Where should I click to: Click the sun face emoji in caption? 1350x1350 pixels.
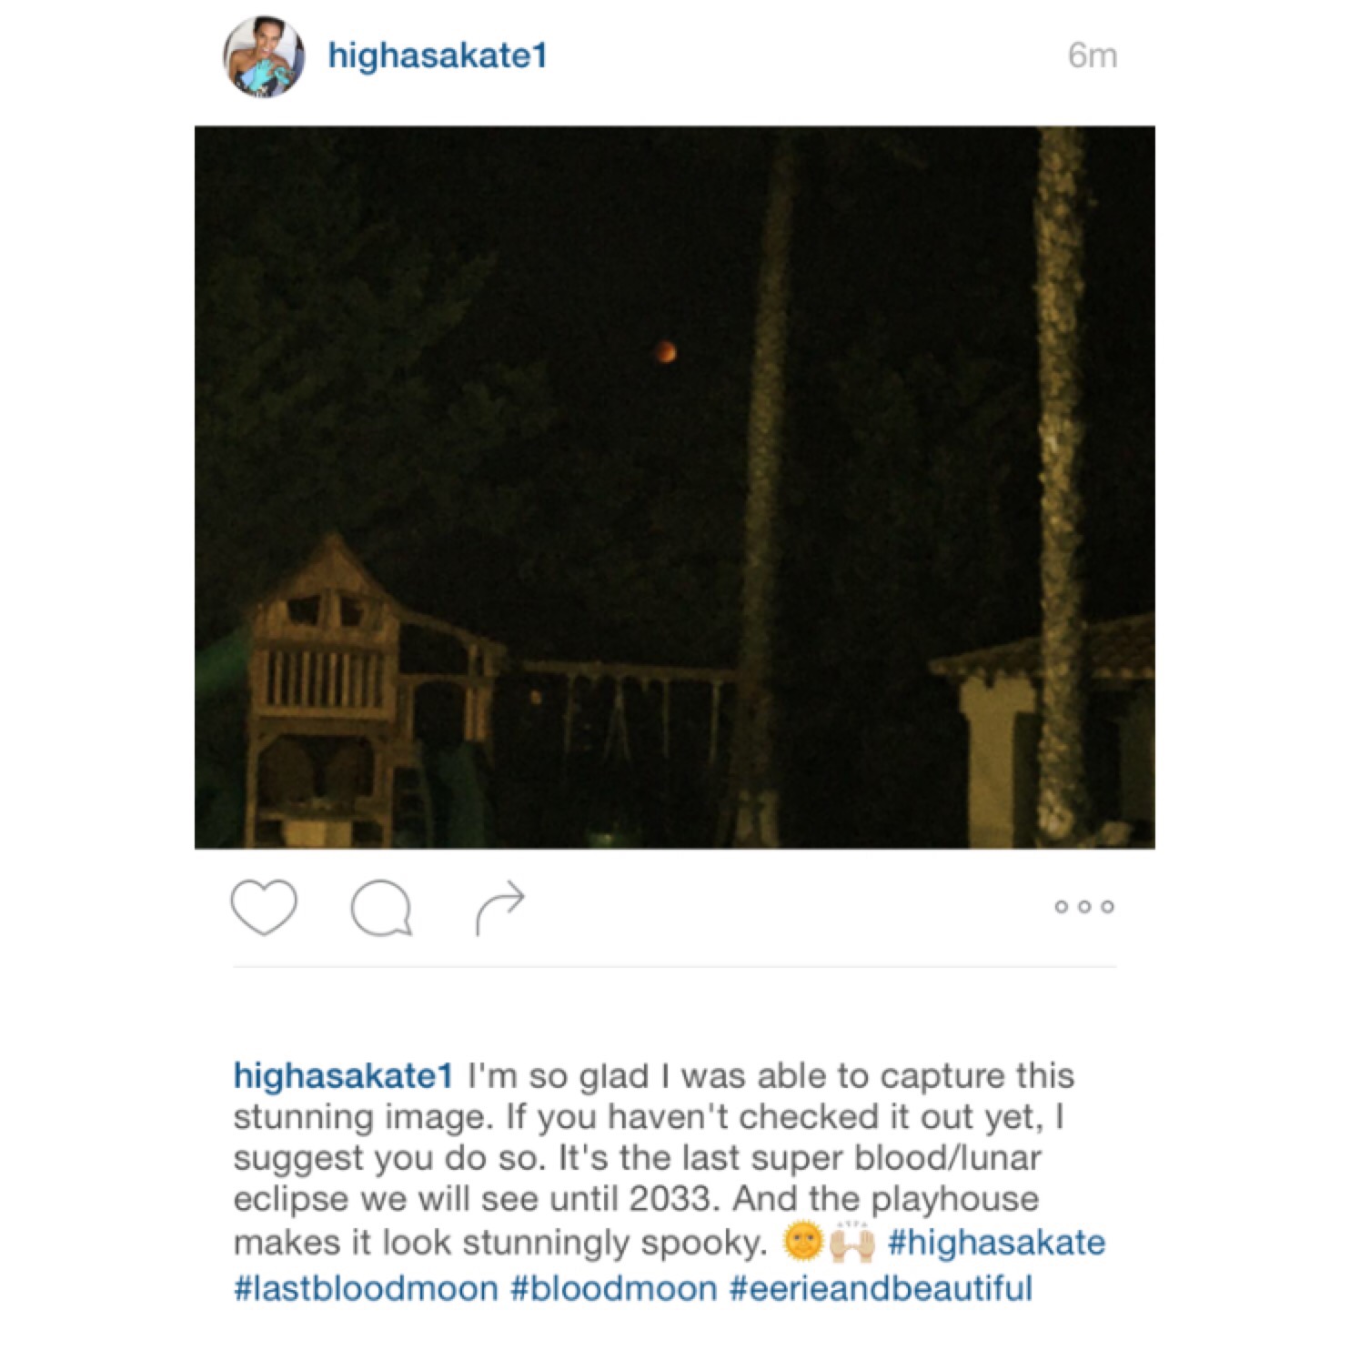[801, 1243]
